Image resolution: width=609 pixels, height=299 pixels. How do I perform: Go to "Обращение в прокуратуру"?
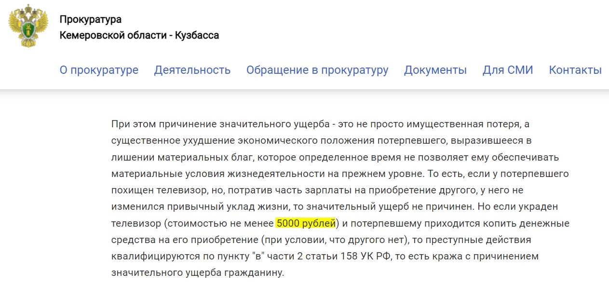point(317,70)
